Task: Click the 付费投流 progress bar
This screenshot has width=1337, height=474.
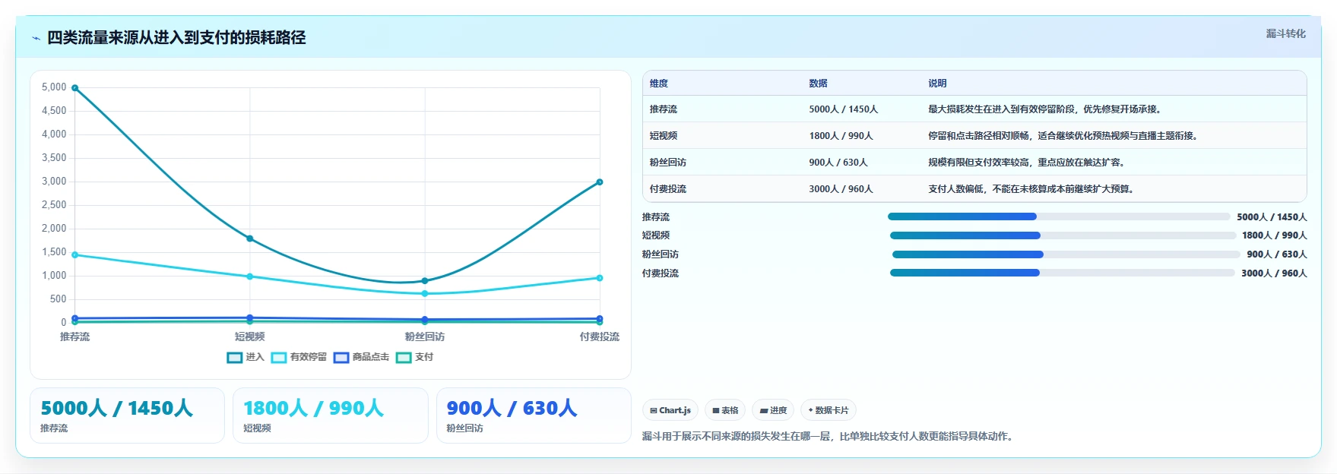Action: click(1062, 273)
